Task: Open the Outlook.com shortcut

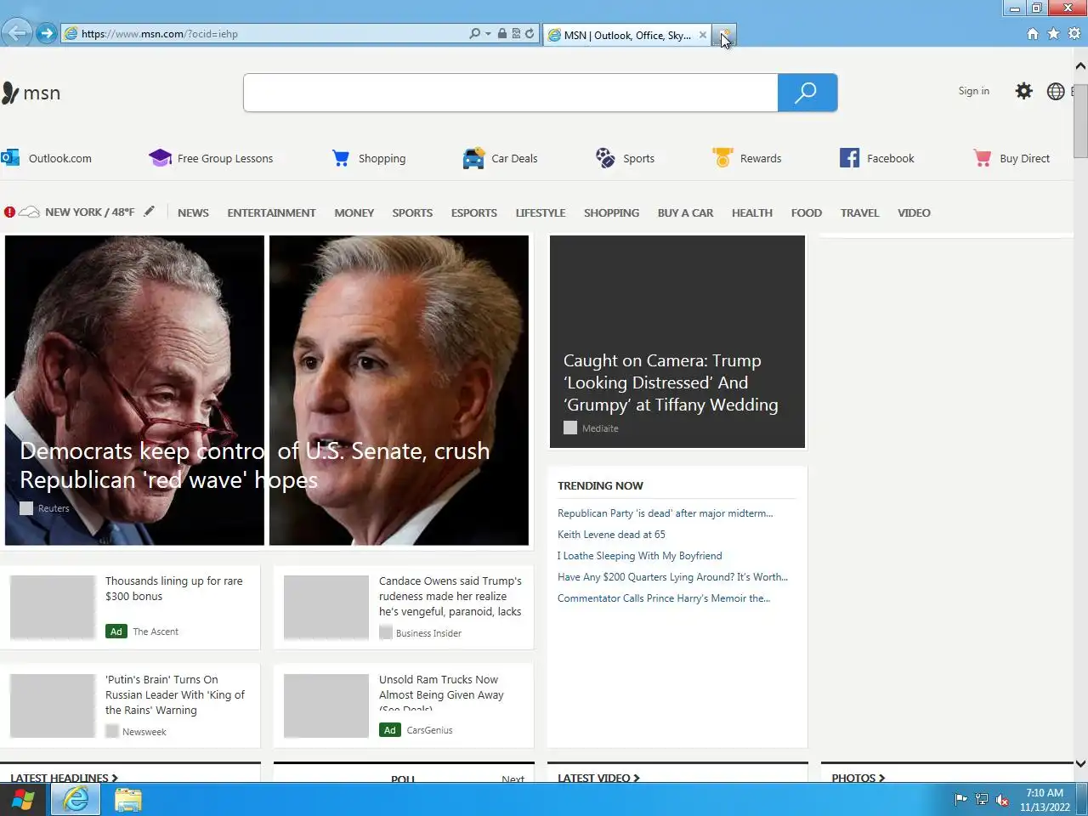Action: (x=47, y=158)
